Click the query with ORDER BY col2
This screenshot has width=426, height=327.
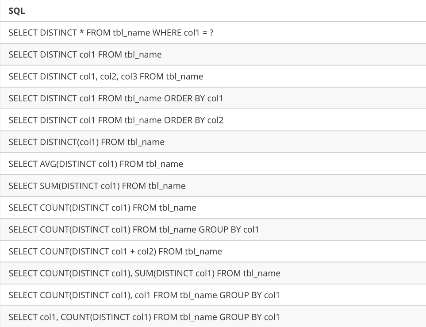click(x=213, y=120)
